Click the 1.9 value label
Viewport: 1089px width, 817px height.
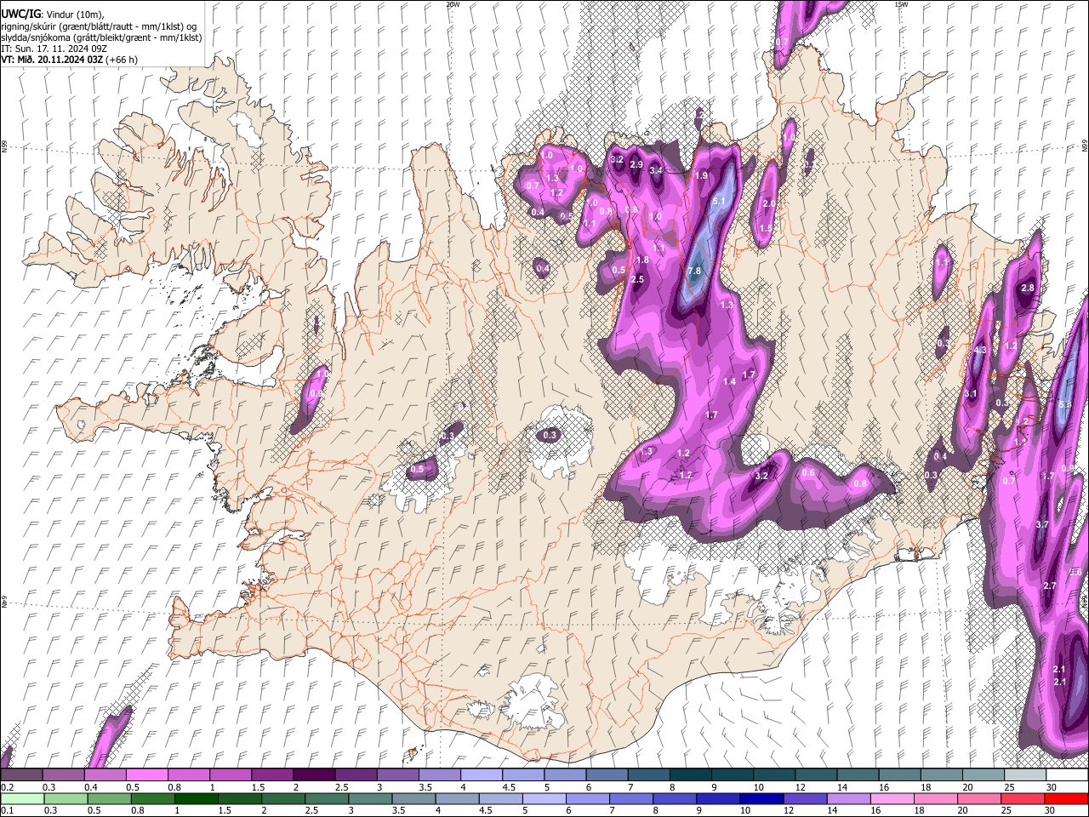701,176
